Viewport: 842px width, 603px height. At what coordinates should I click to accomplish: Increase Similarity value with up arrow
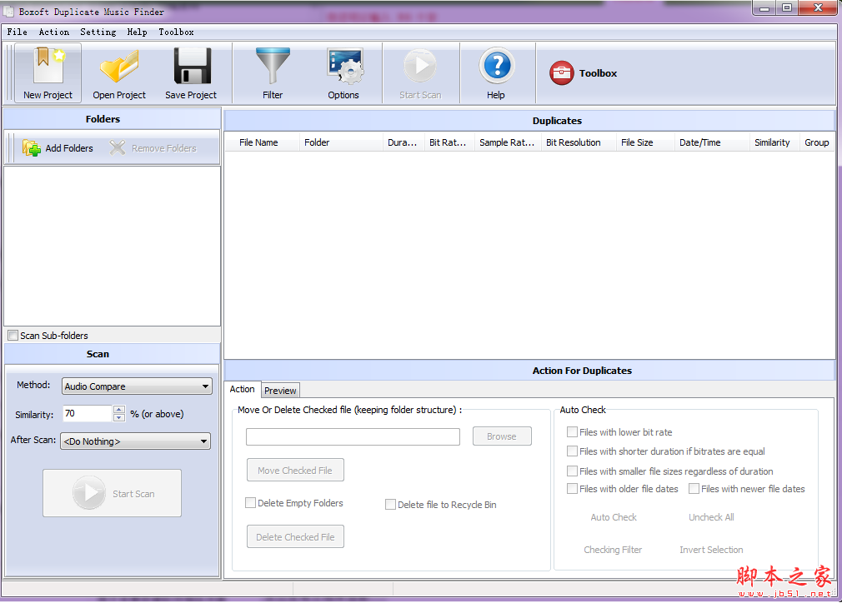(x=119, y=409)
